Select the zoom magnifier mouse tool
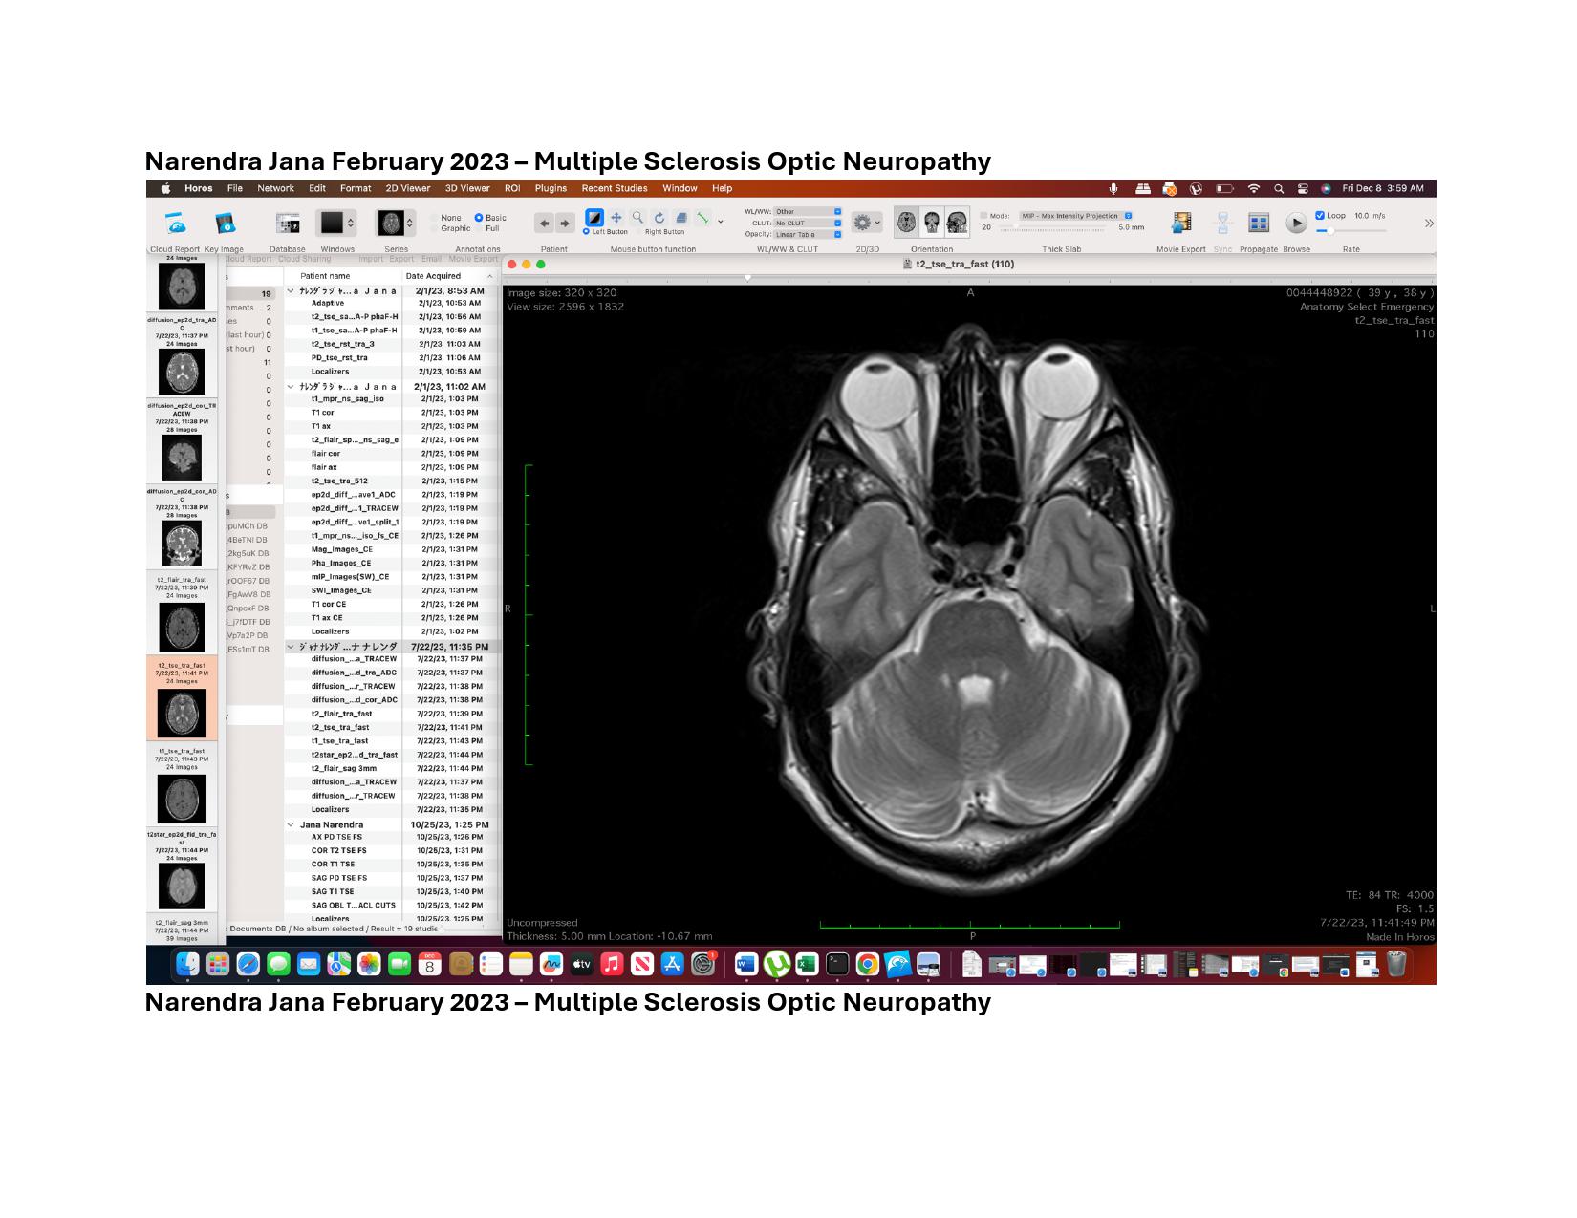 [x=637, y=218]
